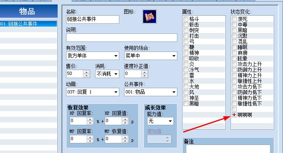Viewport: 283px width, 153px height.
Task: Toggle 防御力低下 state change
Action: tap(234, 92)
